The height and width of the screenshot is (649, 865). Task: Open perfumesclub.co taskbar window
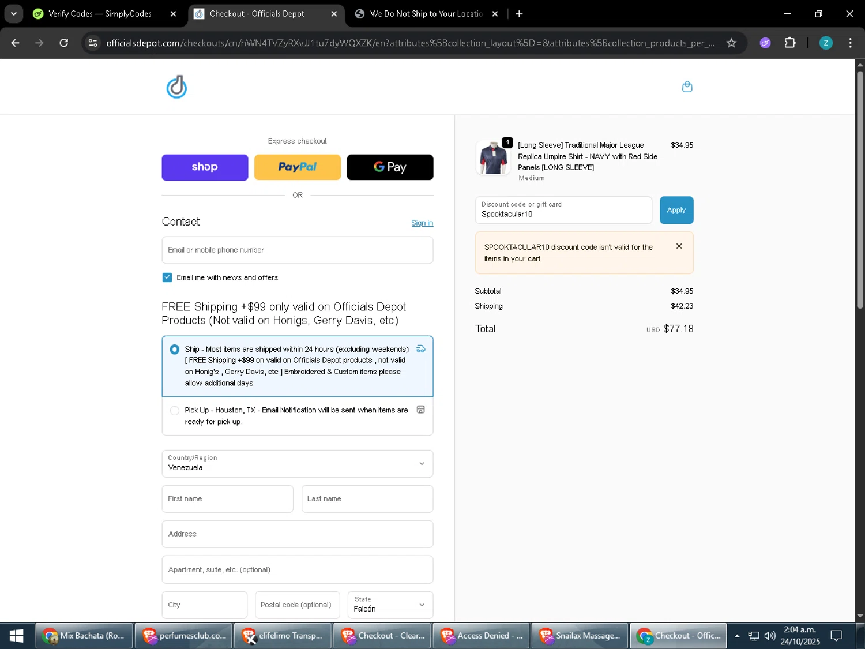pyautogui.click(x=184, y=636)
